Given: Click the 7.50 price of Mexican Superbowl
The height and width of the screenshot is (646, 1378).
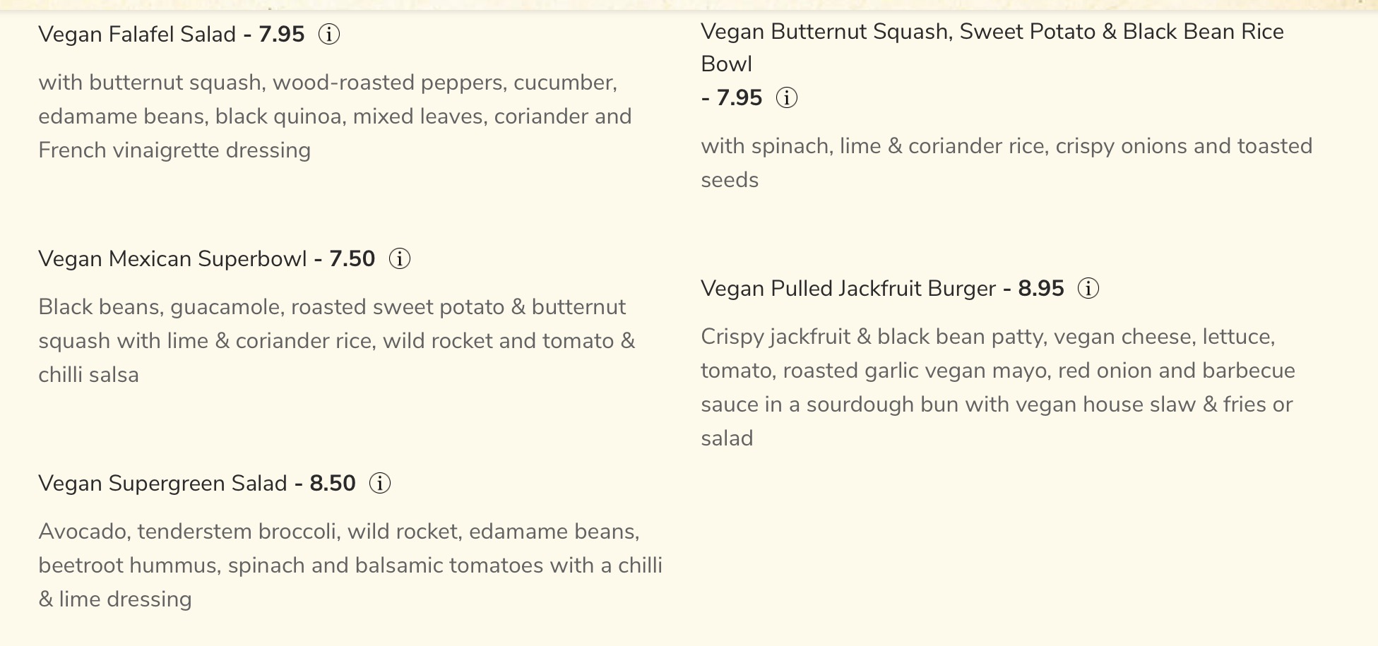Looking at the screenshot, I should [x=352, y=258].
